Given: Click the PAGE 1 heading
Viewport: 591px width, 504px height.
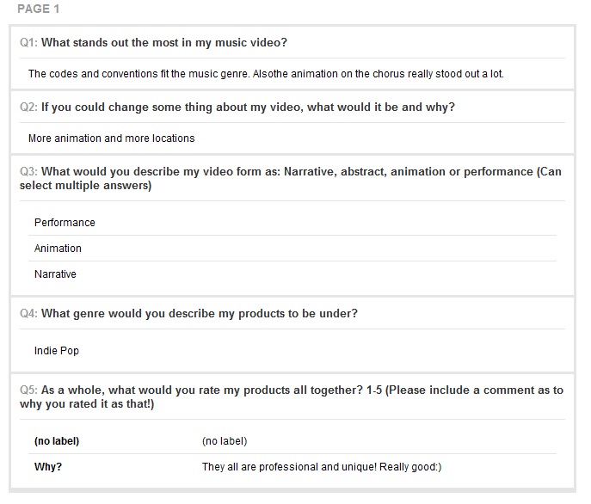Looking at the screenshot, I should (39, 9).
